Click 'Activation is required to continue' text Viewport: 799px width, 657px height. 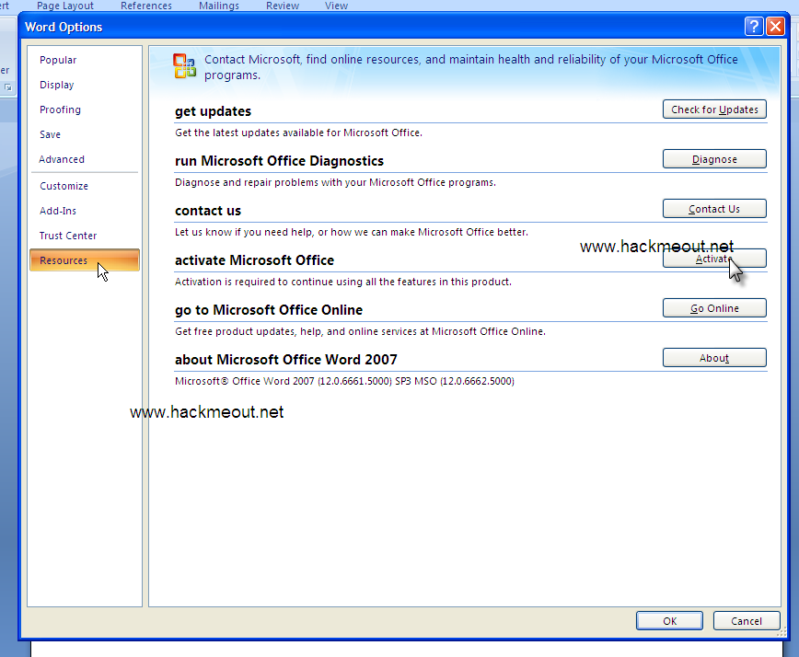343,282
